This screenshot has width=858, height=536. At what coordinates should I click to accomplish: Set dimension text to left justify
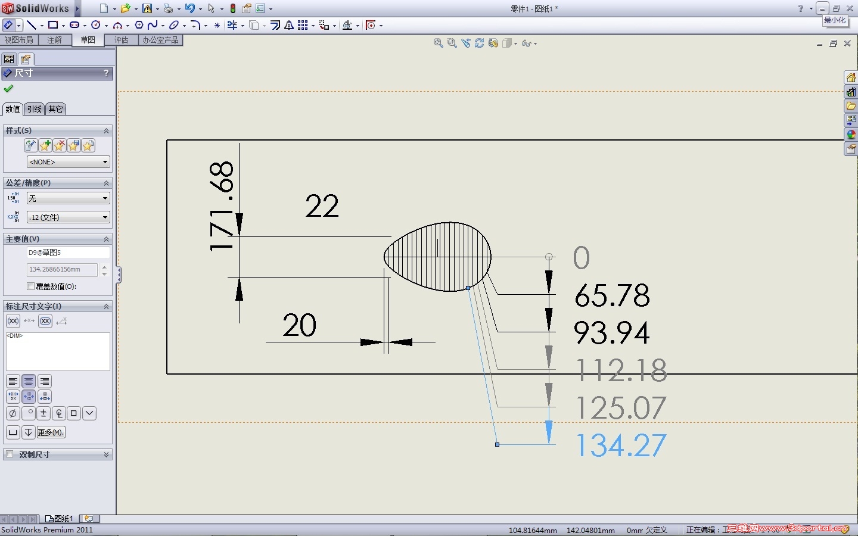(13, 381)
